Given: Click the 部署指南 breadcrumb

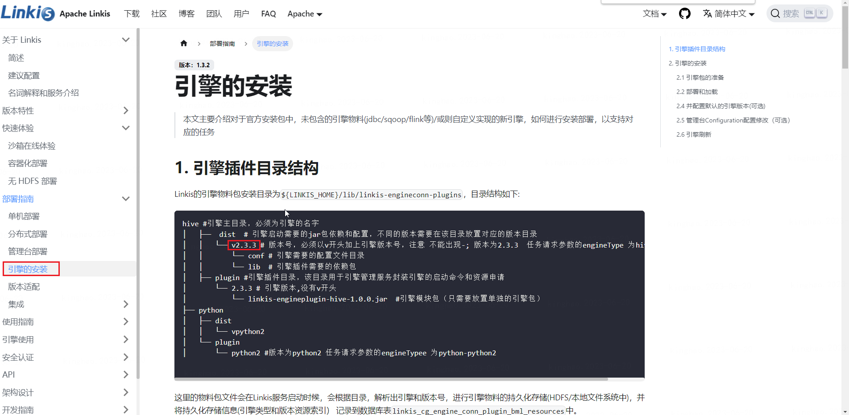Looking at the screenshot, I should pyautogui.click(x=222, y=44).
